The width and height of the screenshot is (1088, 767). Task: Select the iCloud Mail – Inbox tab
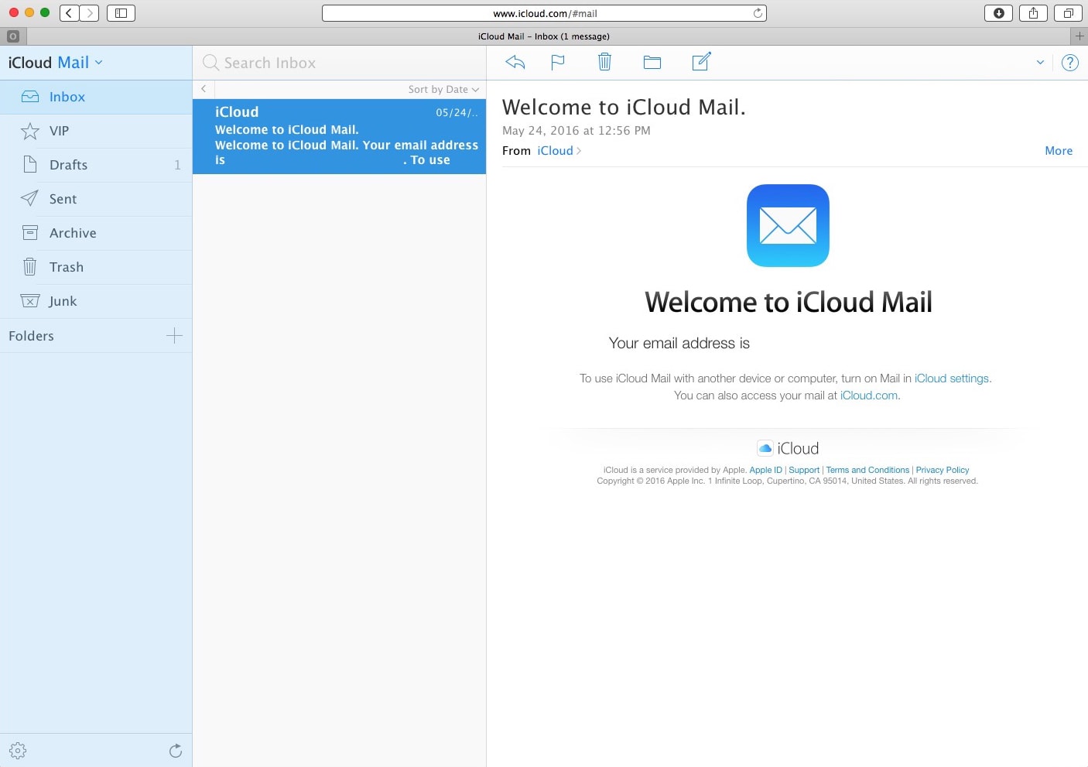(x=544, y=36)
